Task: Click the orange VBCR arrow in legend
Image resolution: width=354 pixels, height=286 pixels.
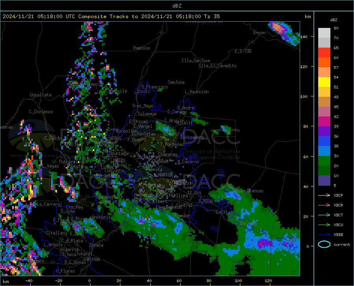Action: point(324,205)
